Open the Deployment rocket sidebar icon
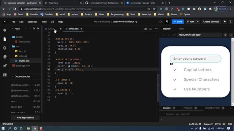 tap(5, 65)
